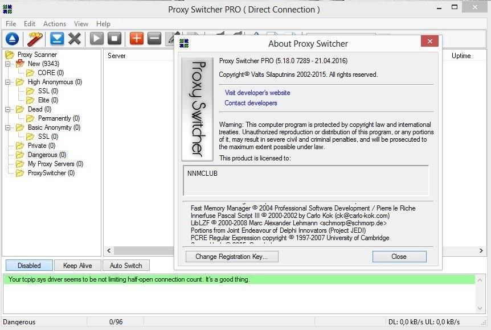Click the logo icon in About dialog title
491x330 pixels.
pos(184,43)
